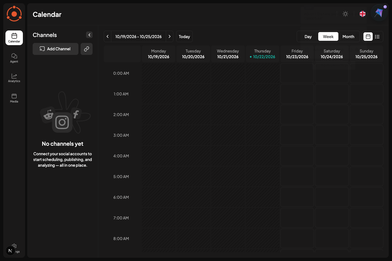Go to the previous week
Image resolution: width=392 pixels, height=261 pixels.
point(108,36)
